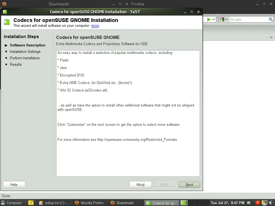Image resolution: width=275 pixels, height=206 pixels.
Task: Click the "Click Customise on the next screen" sentence
Action: [x=119, y=125]
